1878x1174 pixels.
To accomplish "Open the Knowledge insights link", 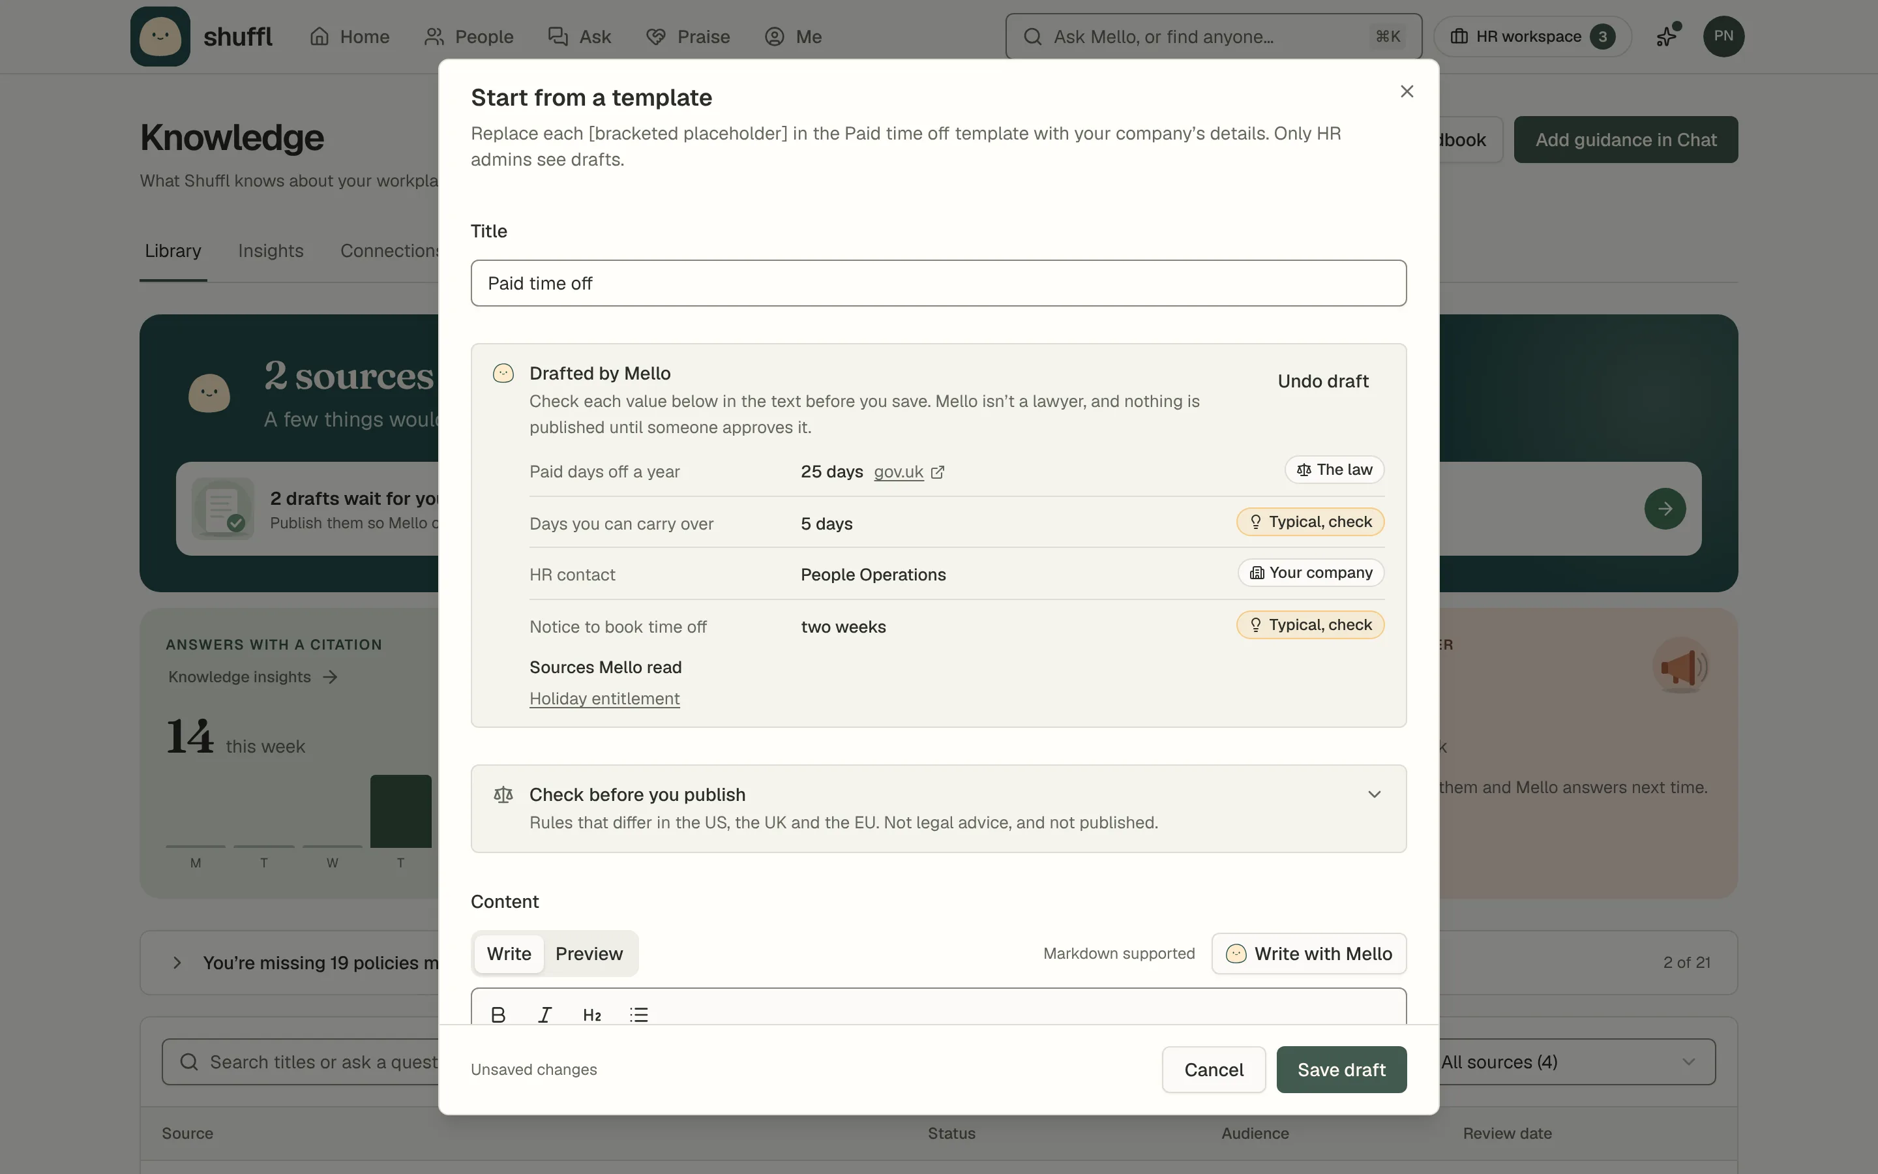I will click(253, 677).
